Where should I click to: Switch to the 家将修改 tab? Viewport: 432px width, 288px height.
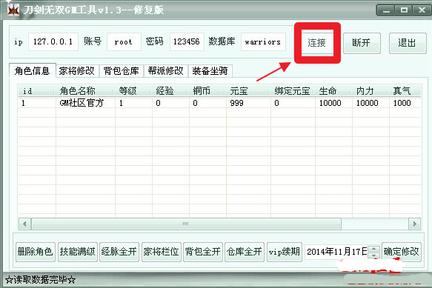click(77, 71)
